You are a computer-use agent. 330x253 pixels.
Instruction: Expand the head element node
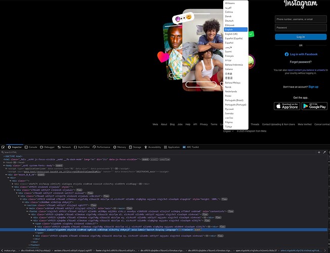click(4, 162)
